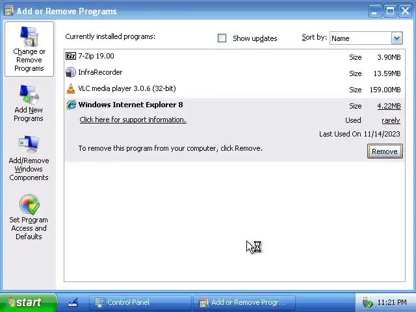Click the Show Desktop quick launch icon
The width and height of the screenshot is (416, 312).
coord(73,302)
